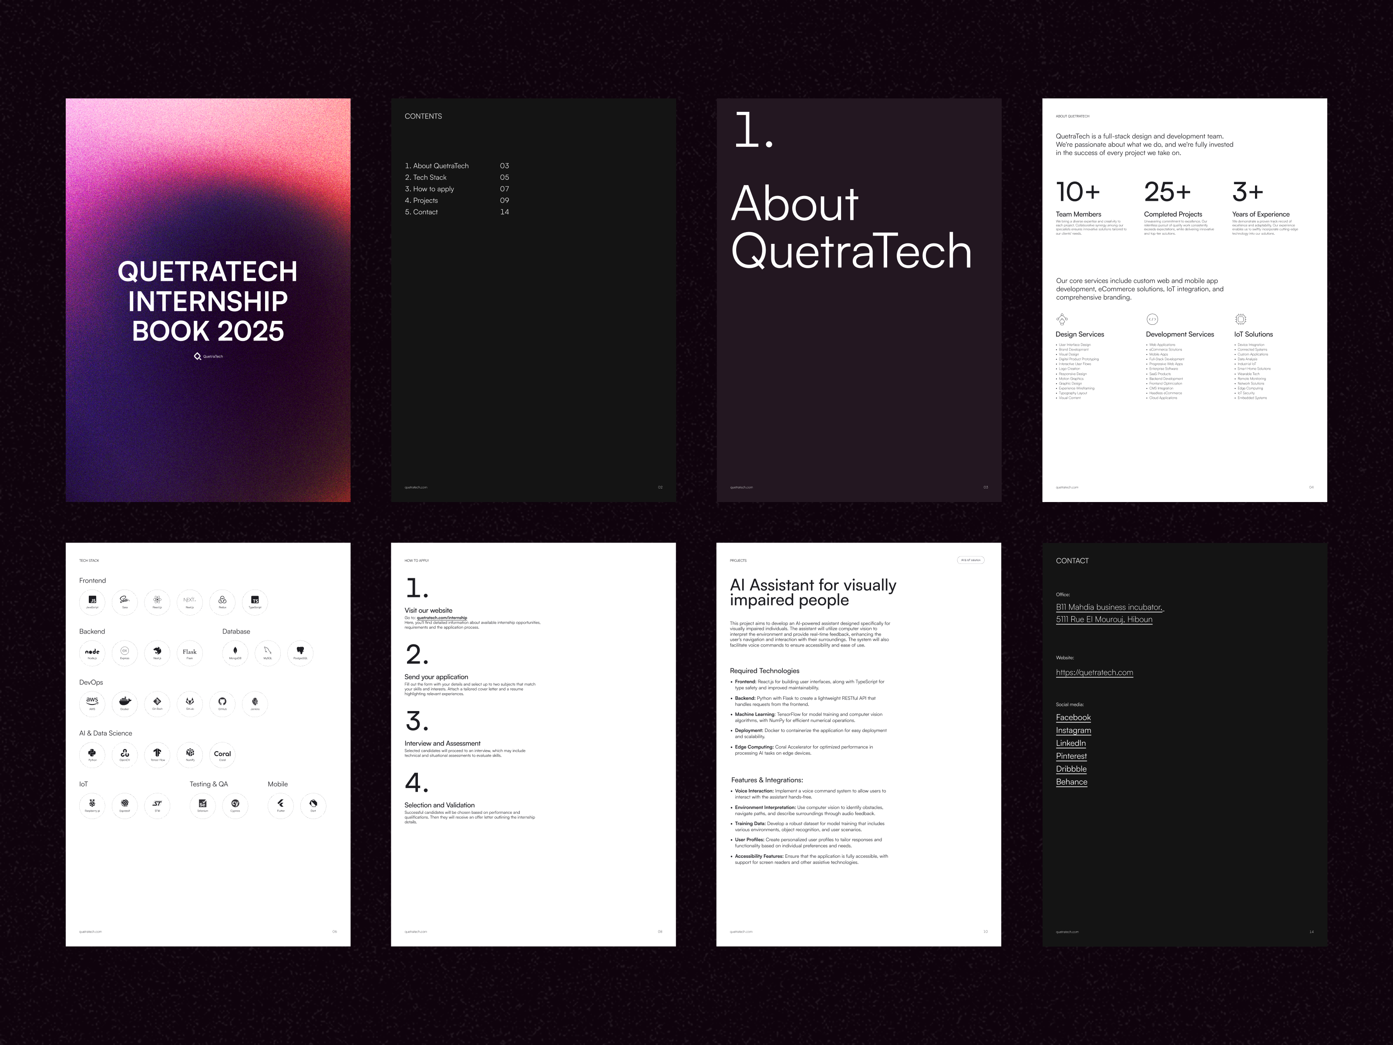The image size is (1393, 1045).
Task: Select '5. Contact' contents entry
Action: pos(421,212)
